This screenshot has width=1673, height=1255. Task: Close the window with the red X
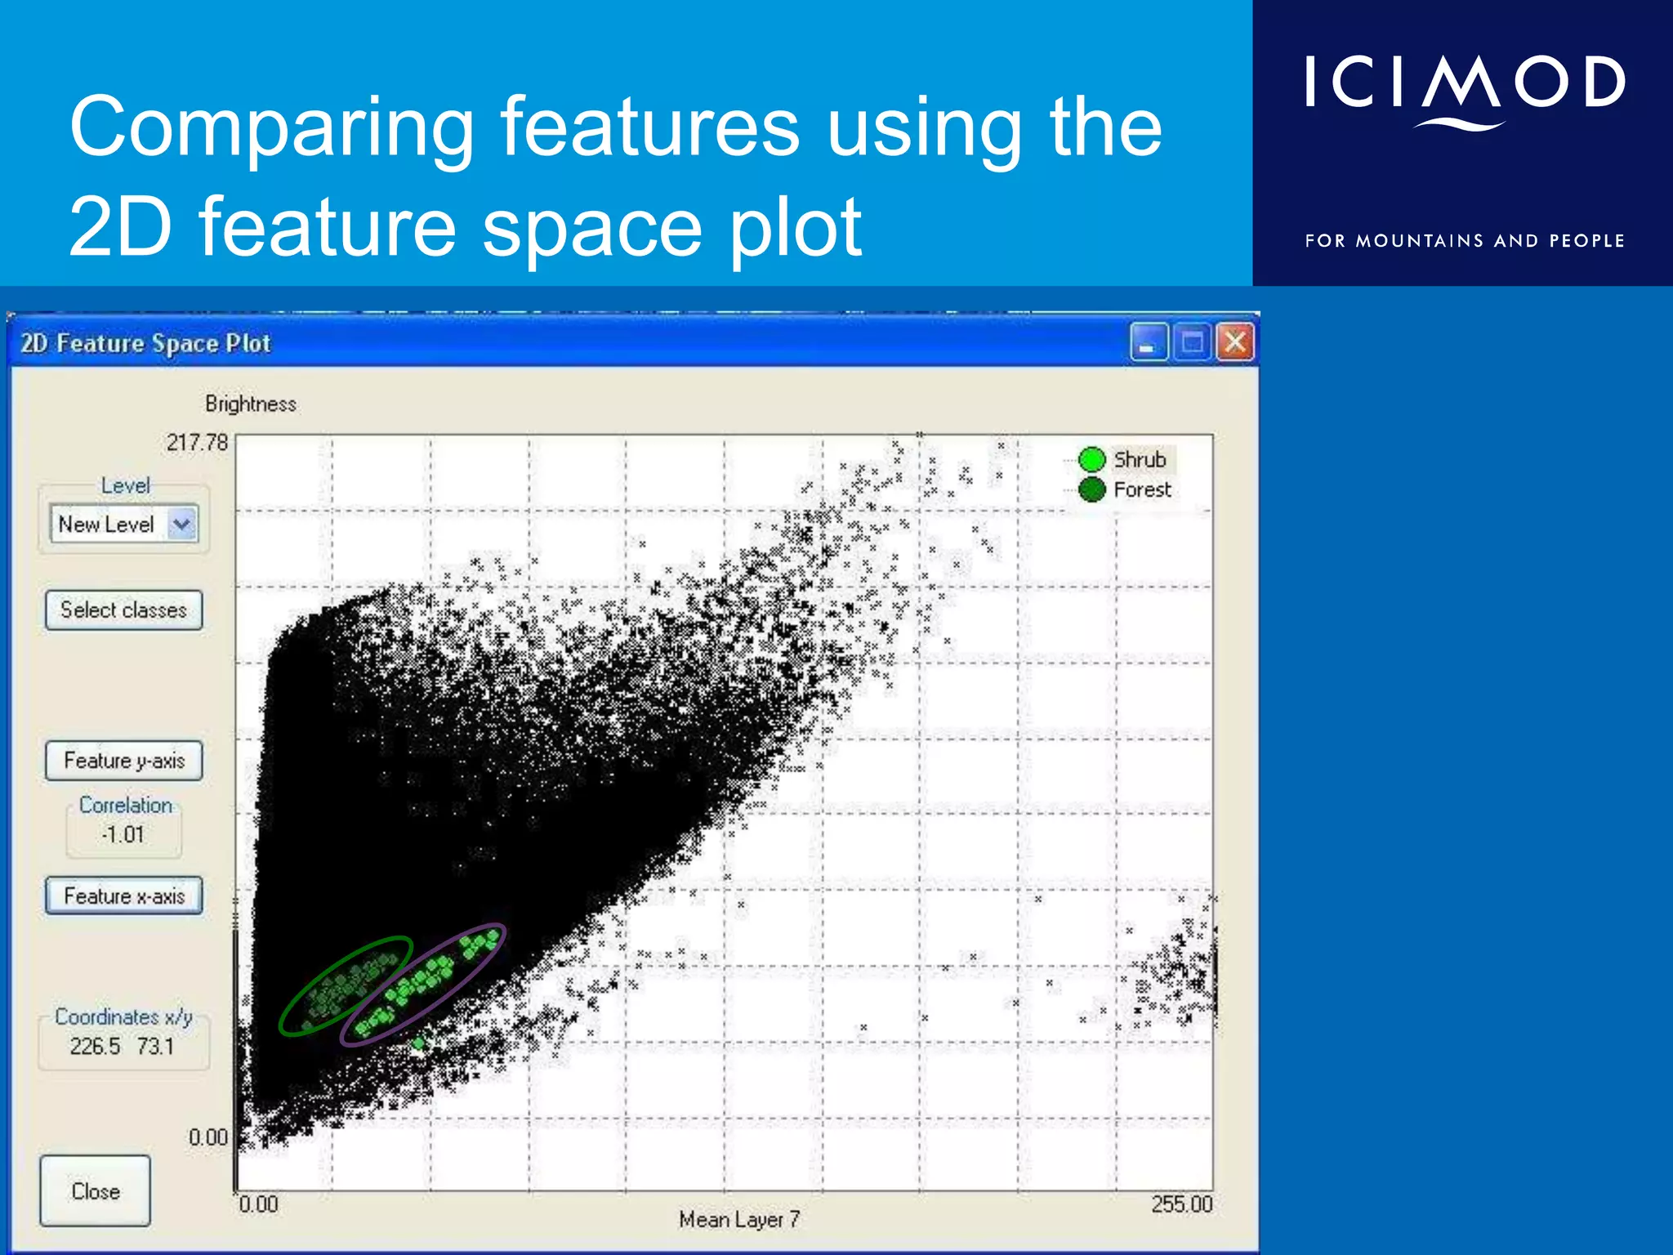[x=1235, y=342]
